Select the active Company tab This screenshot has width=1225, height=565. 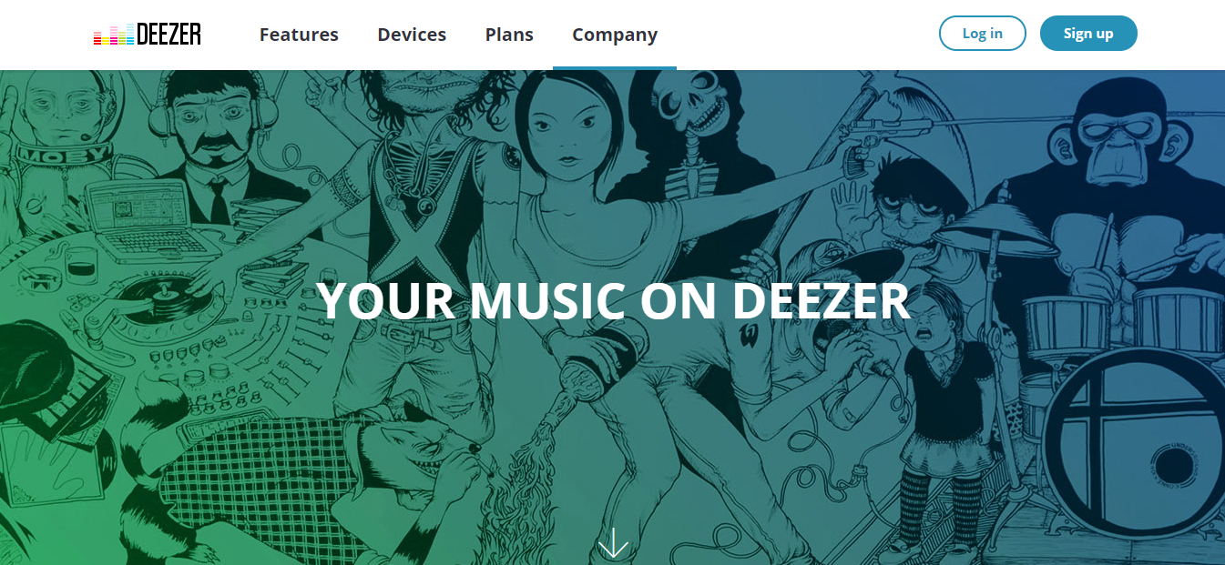(615, 35)
